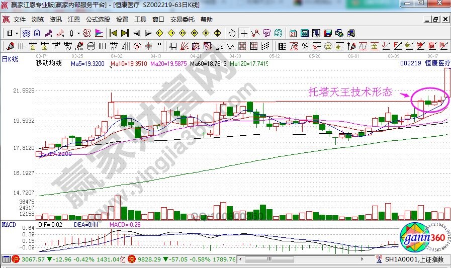
Task: Open the 工具 menu
Action: coord(140,19)
